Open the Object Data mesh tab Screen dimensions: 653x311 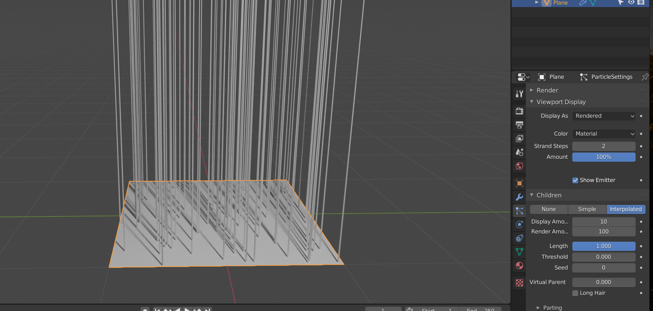click(x=519, y=252)
